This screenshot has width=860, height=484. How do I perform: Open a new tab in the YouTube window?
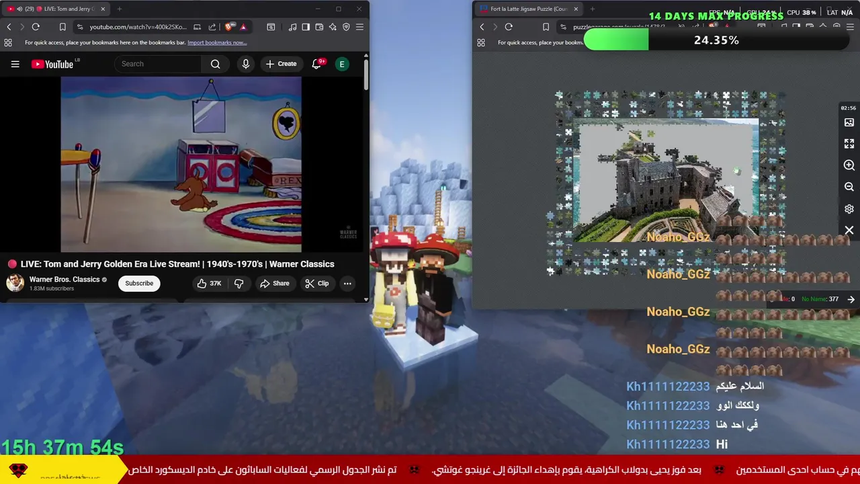point(120,9)
